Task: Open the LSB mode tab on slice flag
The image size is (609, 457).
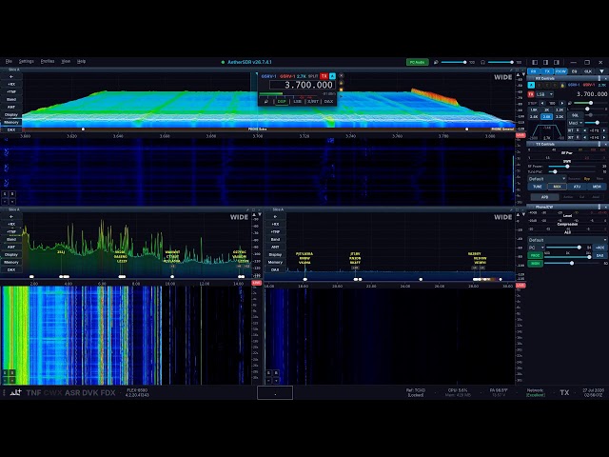Action: 297,102
